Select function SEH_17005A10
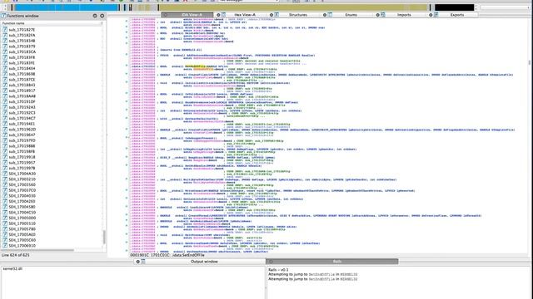The width and height of the screenshot is (533, 299). click(22, 234)
